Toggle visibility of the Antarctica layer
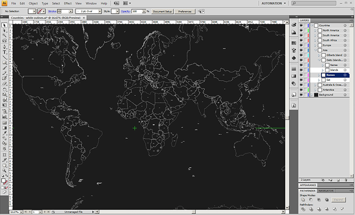Image resolution: width=355 pixels, height=215 pixels. click(x=302, y=89)
